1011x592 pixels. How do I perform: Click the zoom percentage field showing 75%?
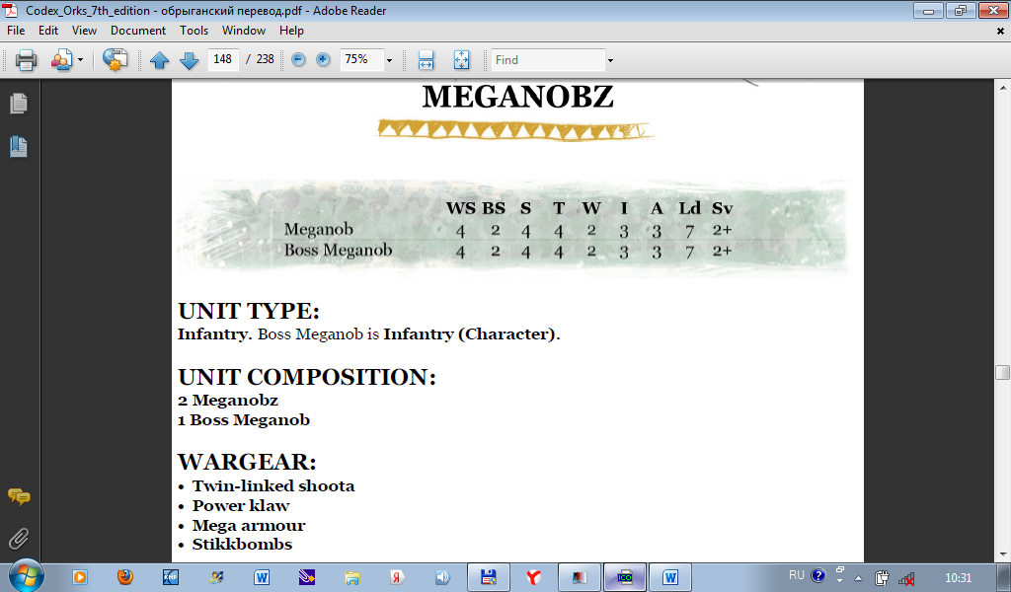coord(361,59)
